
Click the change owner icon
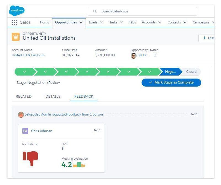pos(156,55)
